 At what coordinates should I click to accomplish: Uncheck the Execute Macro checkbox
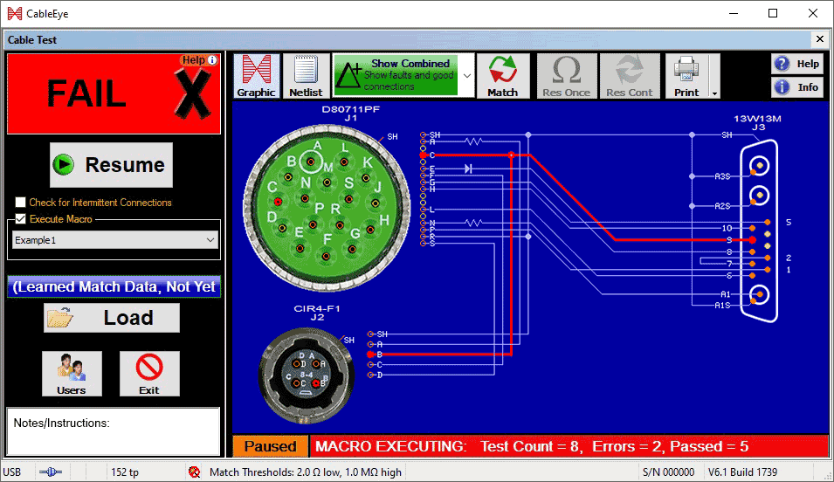click(21, 219)
